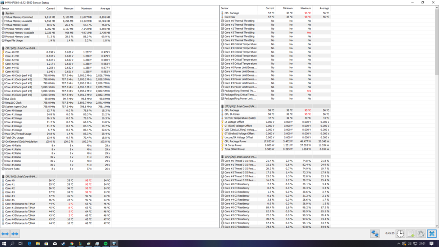This screenshot has width=439, height=247.
Task: Reset min/max values with clock button
Action: click(x=400, y=233)
